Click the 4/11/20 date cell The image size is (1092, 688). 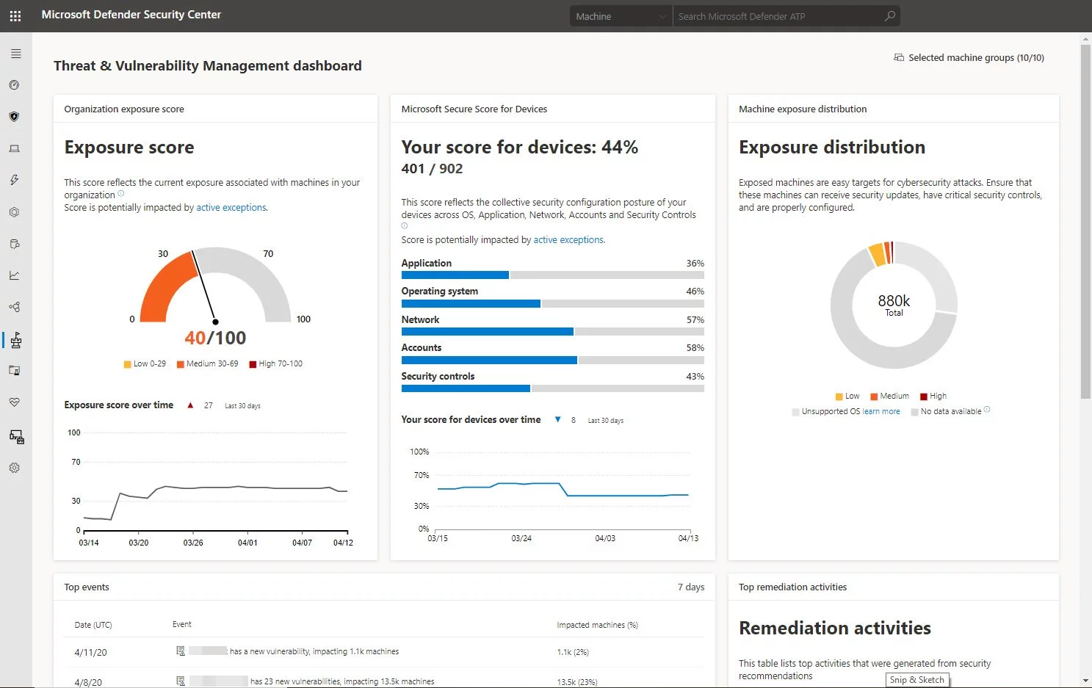coord(90,652)
